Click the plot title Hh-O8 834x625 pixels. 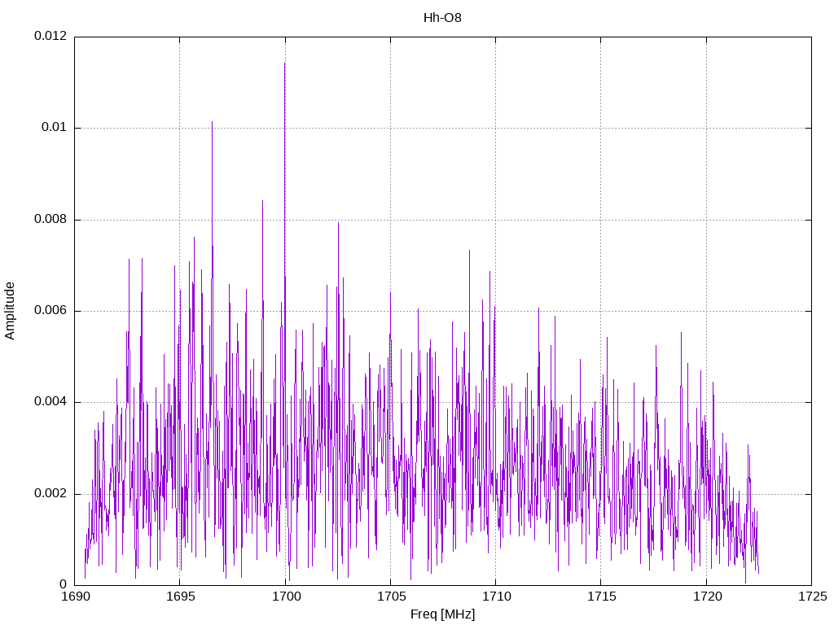point(442,18)
